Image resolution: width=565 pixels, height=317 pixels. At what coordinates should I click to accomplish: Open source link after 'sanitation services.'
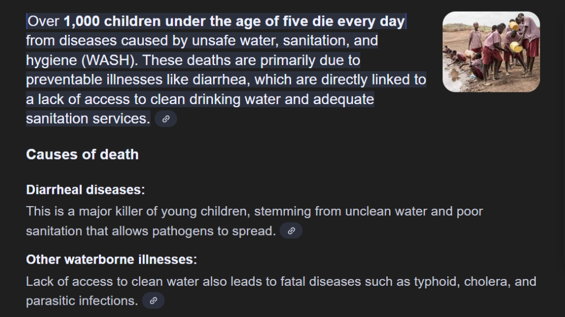click(x=166, y=119)
